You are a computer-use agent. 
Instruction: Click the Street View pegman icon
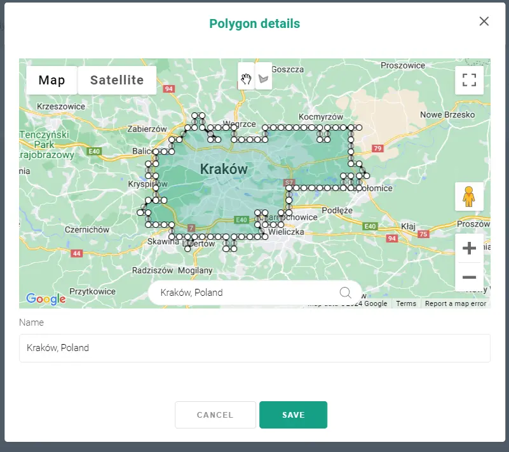(x=469, y=197)
